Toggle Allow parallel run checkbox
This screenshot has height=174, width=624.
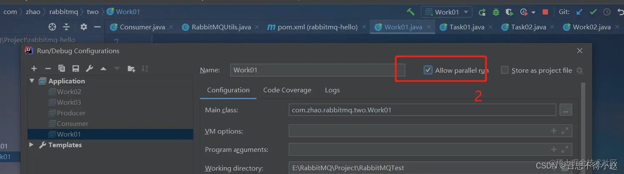(x=428, y=70)
